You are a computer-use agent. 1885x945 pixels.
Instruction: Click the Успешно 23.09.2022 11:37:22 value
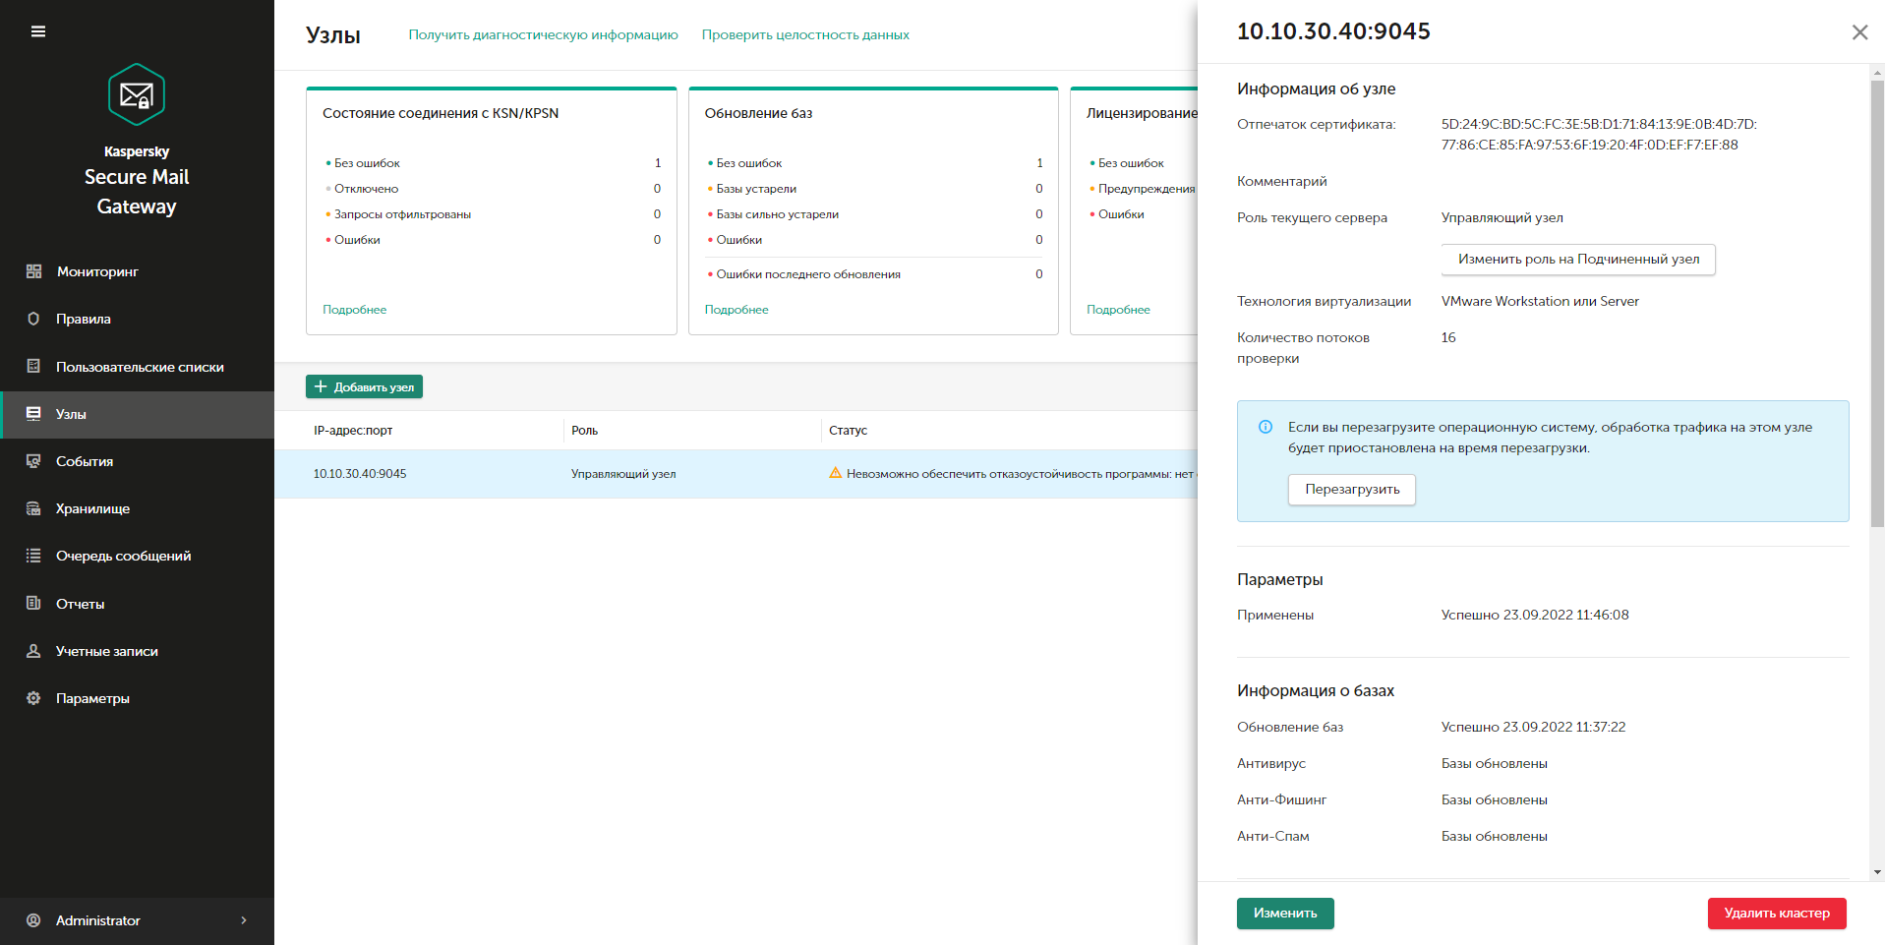1534,728
